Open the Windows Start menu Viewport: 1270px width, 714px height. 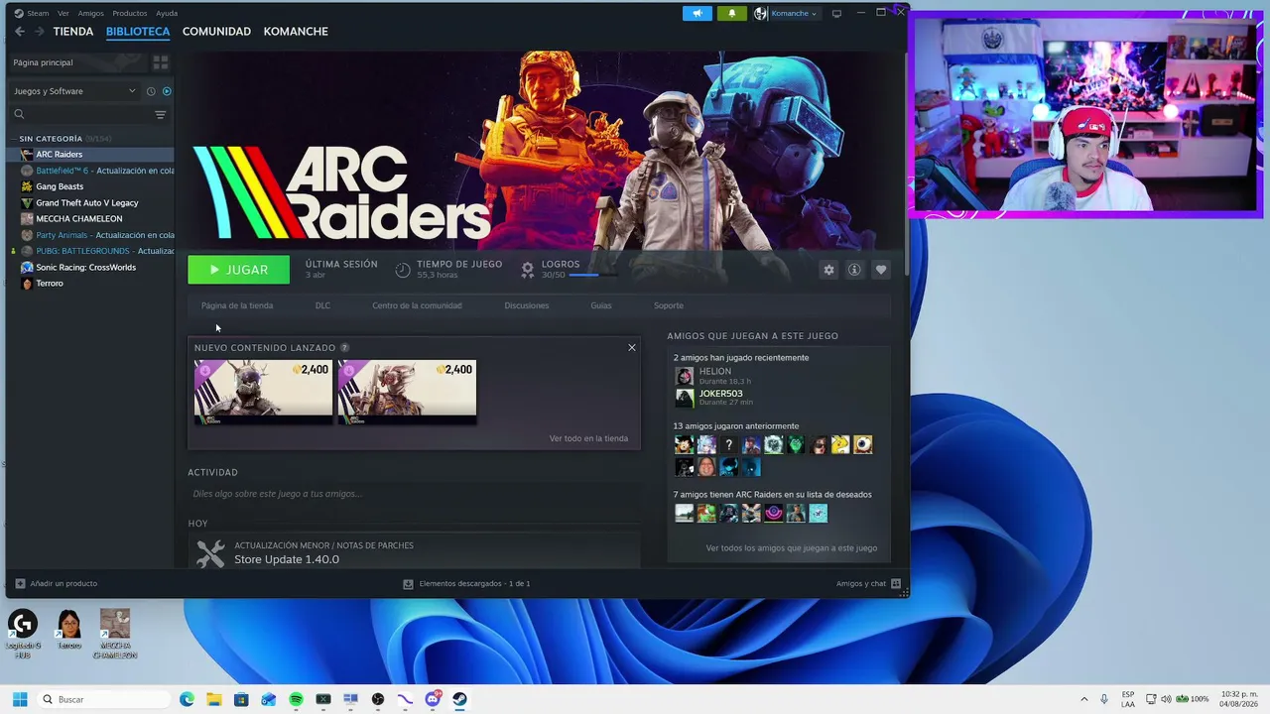[x=20, y=699]
